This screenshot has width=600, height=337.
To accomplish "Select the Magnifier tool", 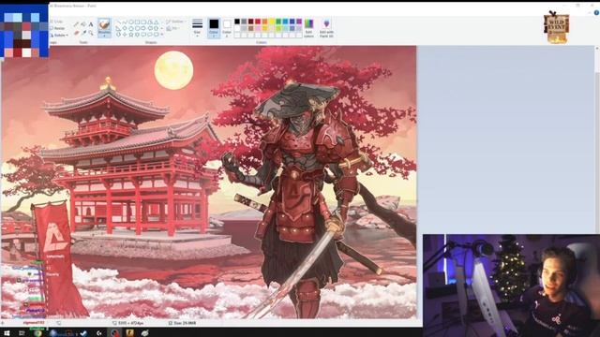I will pos(91,33).
